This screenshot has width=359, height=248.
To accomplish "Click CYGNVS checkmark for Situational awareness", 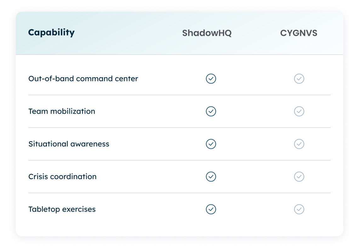I will pos(299,144).
